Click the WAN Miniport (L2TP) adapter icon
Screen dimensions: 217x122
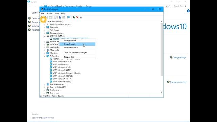click(51, 70)
